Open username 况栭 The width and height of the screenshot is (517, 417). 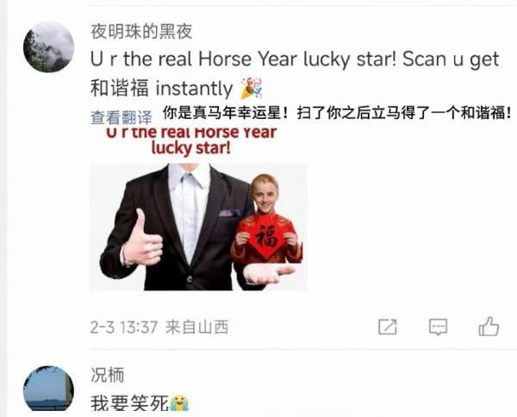107,375
